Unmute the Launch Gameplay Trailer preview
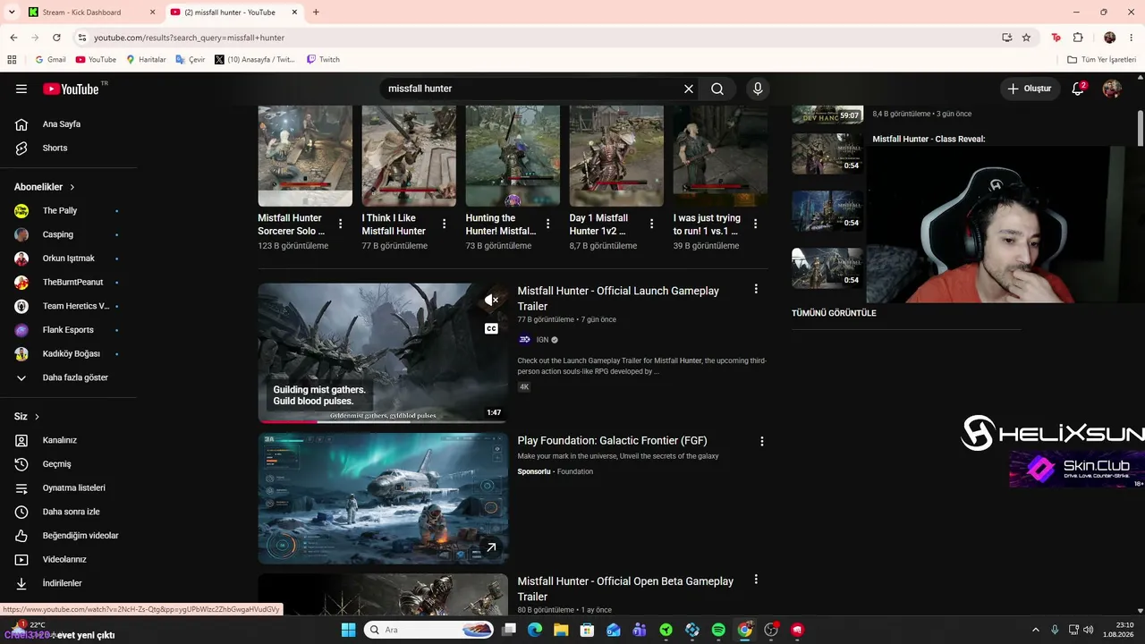 point(491,301)
